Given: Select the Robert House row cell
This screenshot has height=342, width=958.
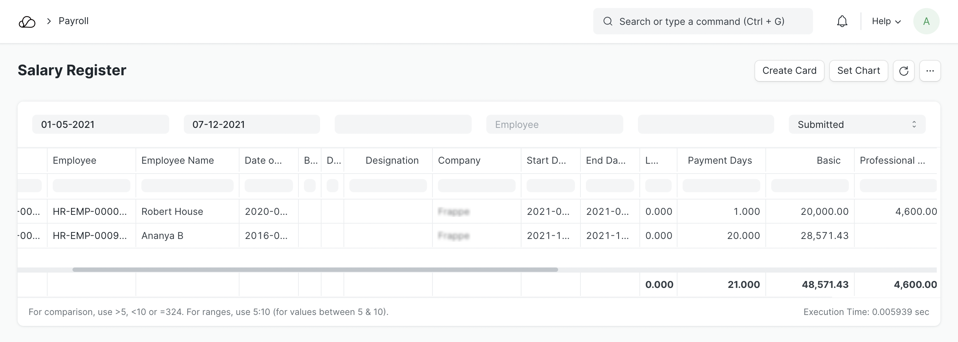Looking at the screenshot, I should click(x=172, y=212).
